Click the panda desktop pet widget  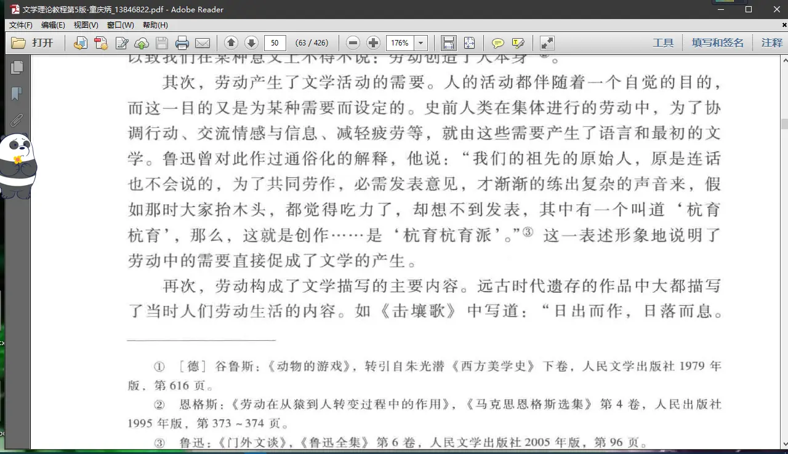point(18,166)
